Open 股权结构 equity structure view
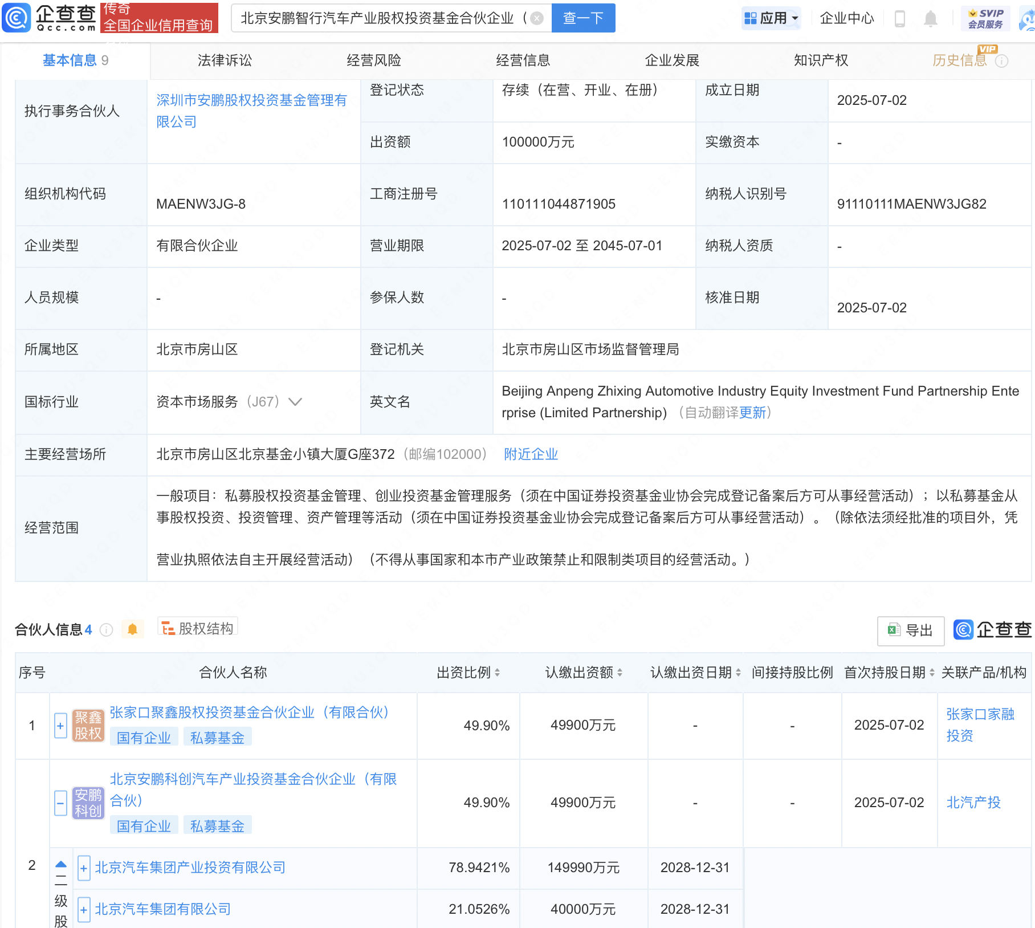The width and height of the screenshot is (1035, 928). point(198,628)
